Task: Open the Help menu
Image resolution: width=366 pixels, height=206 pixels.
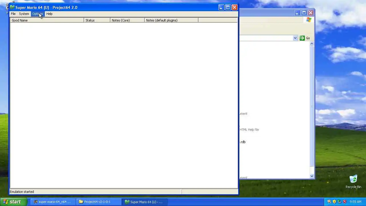Action: (49, 14)
